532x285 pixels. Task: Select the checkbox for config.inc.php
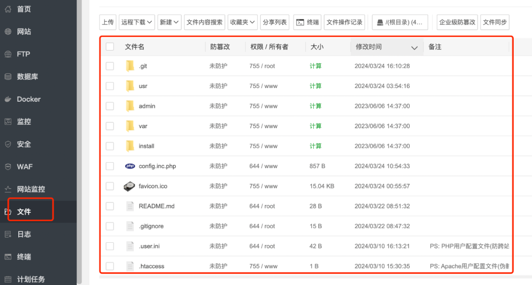pos(110,166)
